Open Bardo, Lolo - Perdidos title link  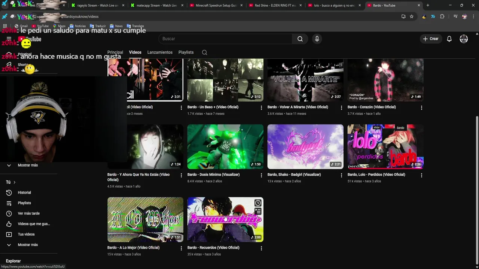pyautogui.click(x=376, y=175)
